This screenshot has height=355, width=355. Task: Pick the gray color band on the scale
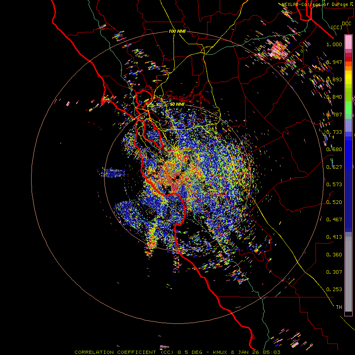coord(348,274)
